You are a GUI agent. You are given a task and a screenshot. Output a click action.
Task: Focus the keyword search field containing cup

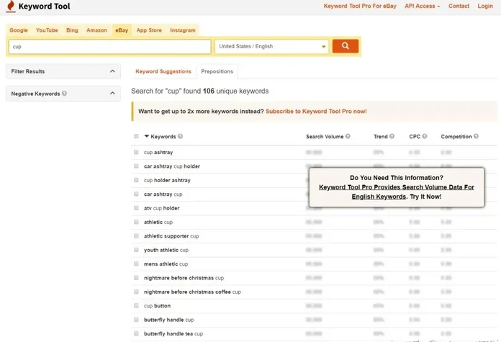(x=109, y=47)
